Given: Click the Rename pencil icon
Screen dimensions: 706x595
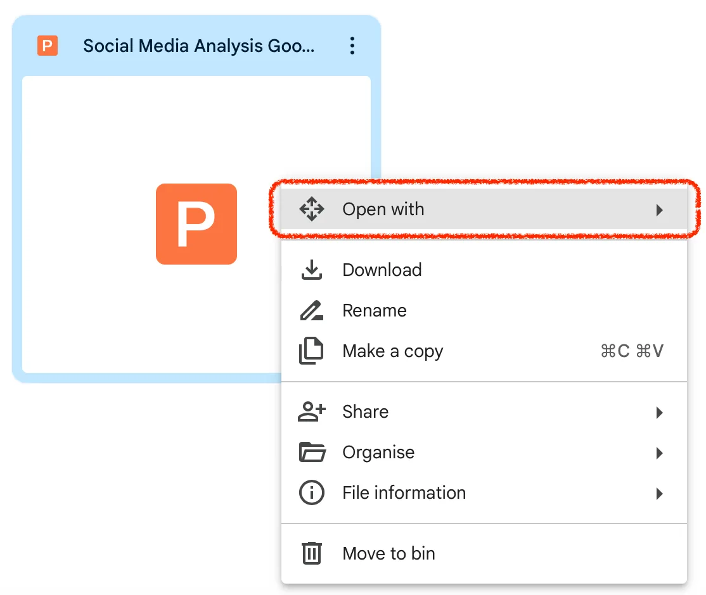Looking at the screenshot, I should coord(312,310).
